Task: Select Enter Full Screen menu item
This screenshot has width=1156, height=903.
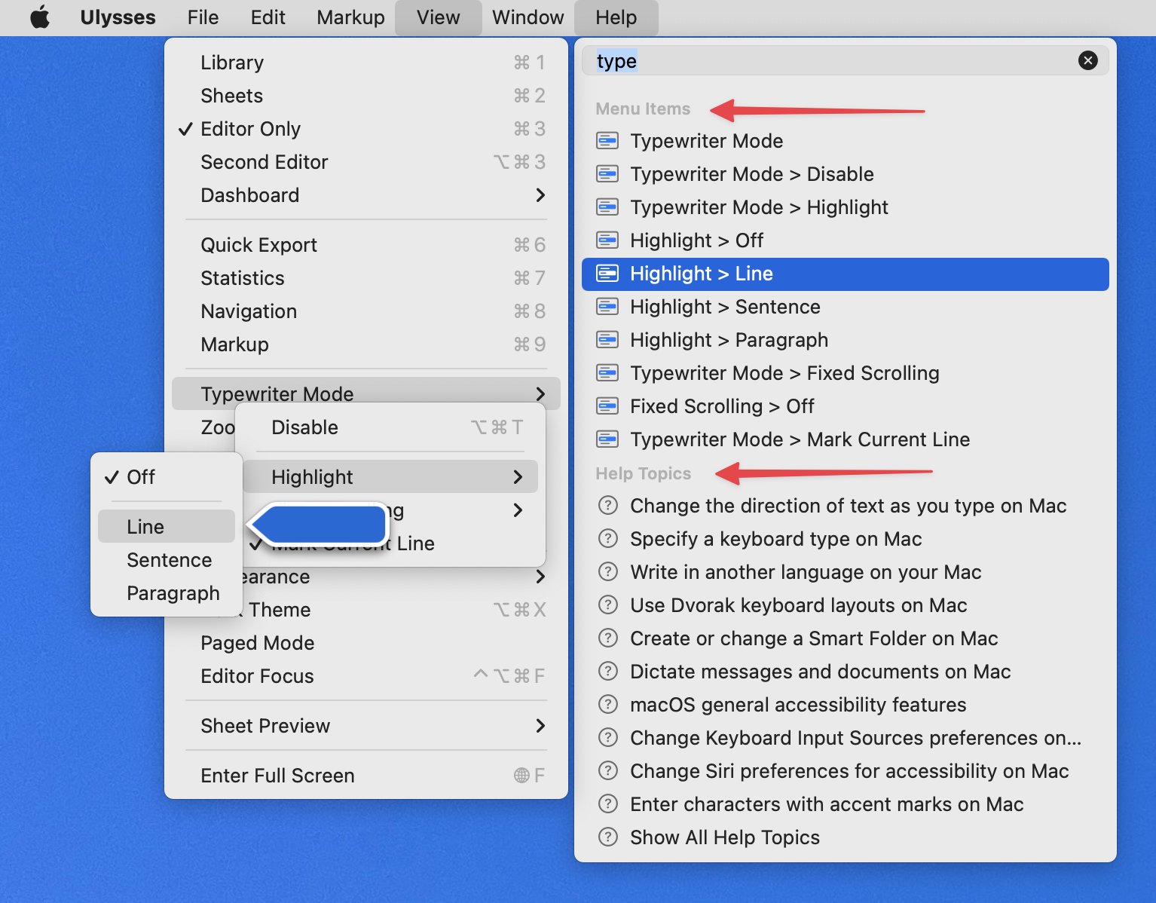Action: click(x=277, y=776)
